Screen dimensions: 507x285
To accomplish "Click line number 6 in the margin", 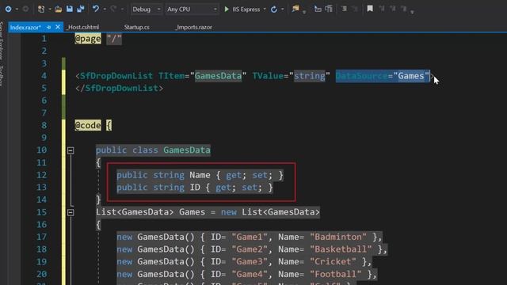I will point(44,101).
